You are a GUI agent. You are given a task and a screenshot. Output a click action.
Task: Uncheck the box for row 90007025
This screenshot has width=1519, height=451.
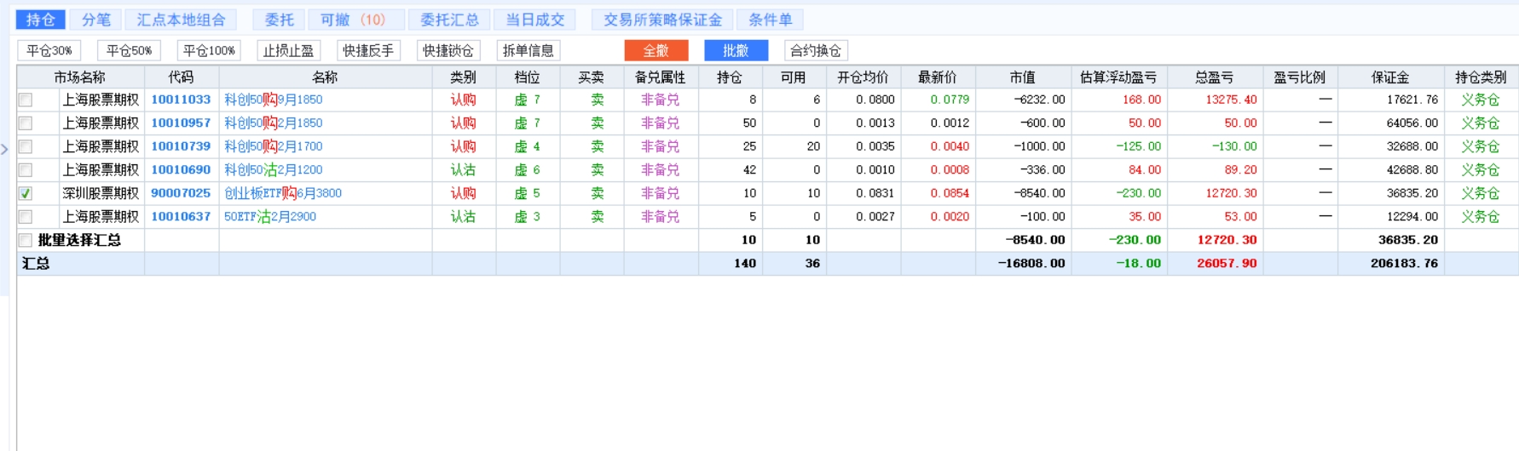tap(26, 194)
